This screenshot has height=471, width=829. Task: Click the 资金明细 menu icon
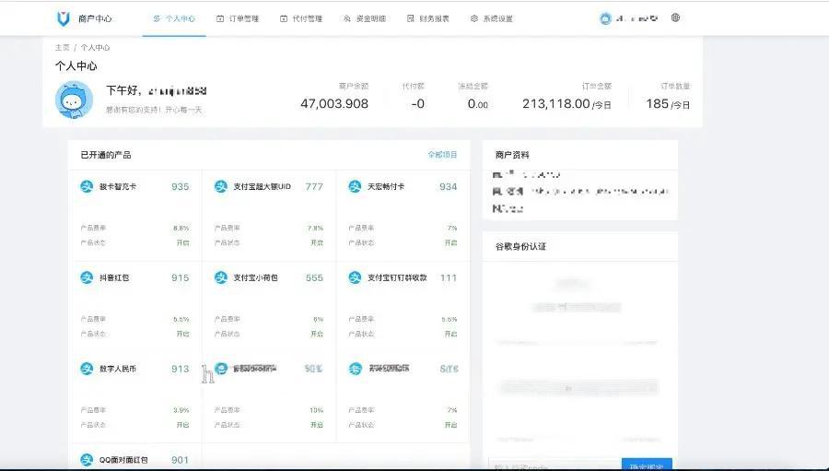(x=347, y=18)
